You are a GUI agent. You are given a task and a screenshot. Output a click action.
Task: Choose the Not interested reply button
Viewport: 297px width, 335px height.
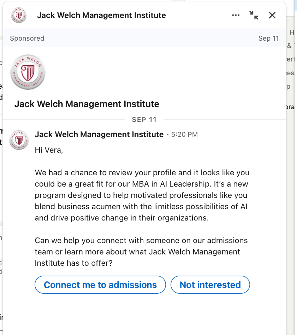pyautogui.click(x=210, y=285)
